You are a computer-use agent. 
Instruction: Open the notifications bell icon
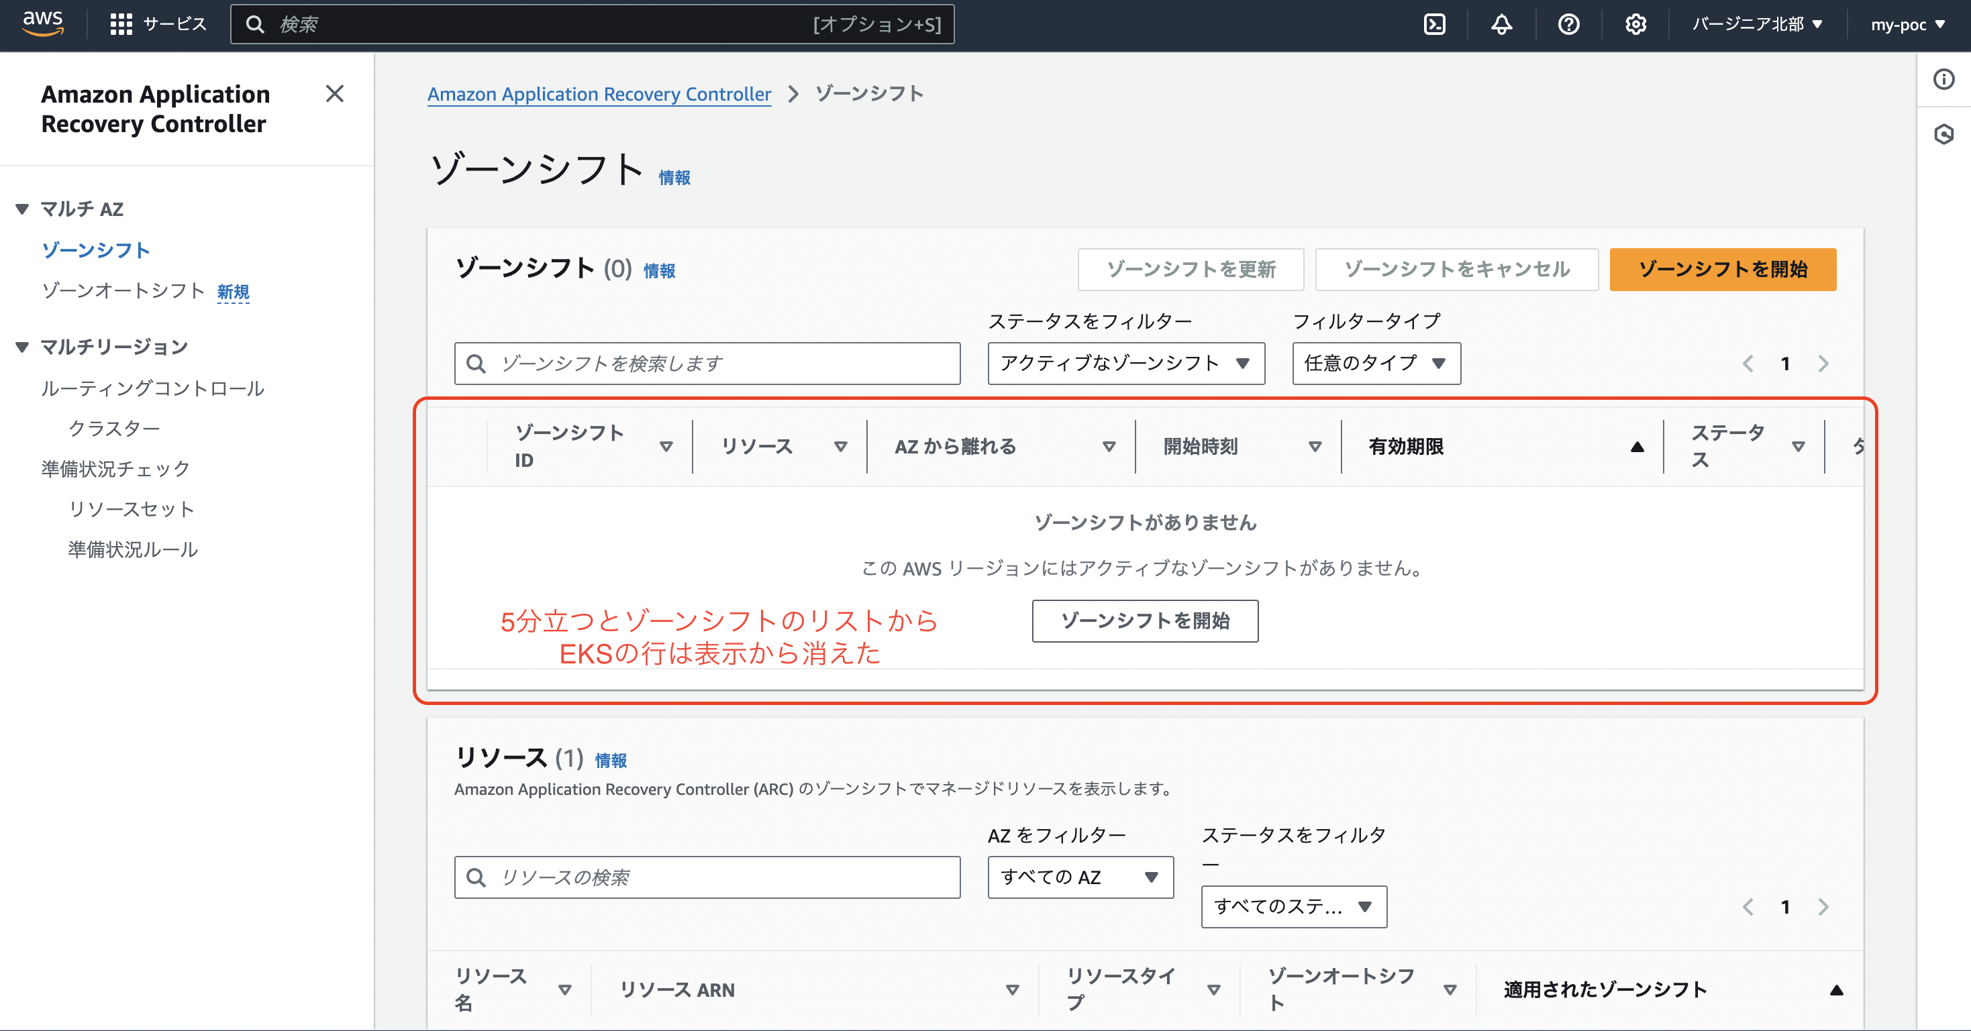point(1501,24)
